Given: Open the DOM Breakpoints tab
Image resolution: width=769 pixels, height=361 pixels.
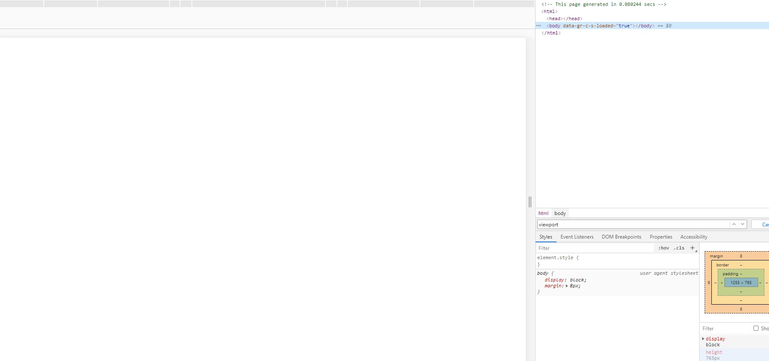Looking at the screenshot, I should click(621, 237).
